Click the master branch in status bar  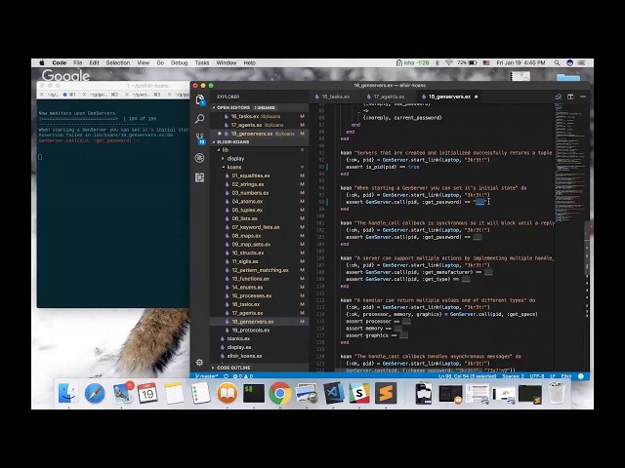click(x=207, y=376)
